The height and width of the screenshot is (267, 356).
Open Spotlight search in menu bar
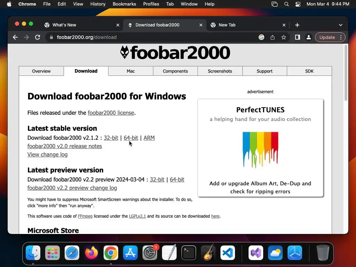pyautogui.click(x=286, y=4)
